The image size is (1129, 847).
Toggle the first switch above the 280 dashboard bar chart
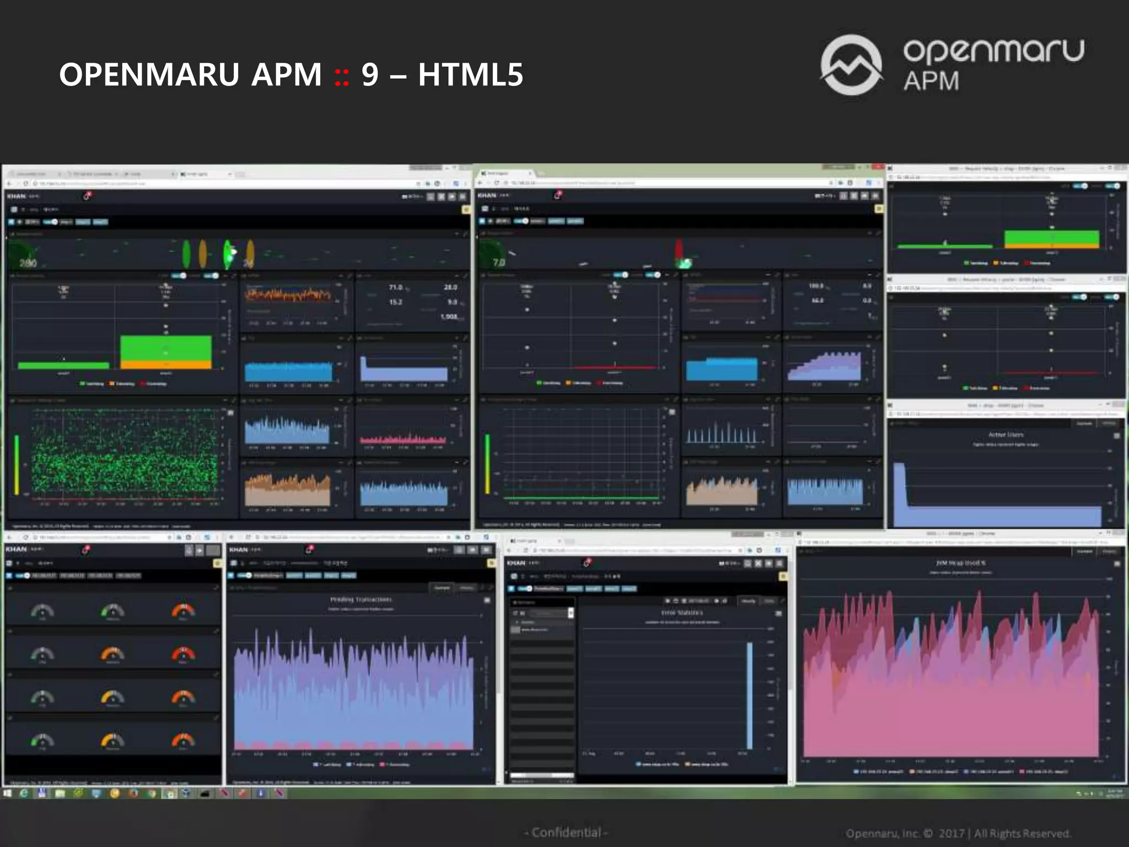180,275
